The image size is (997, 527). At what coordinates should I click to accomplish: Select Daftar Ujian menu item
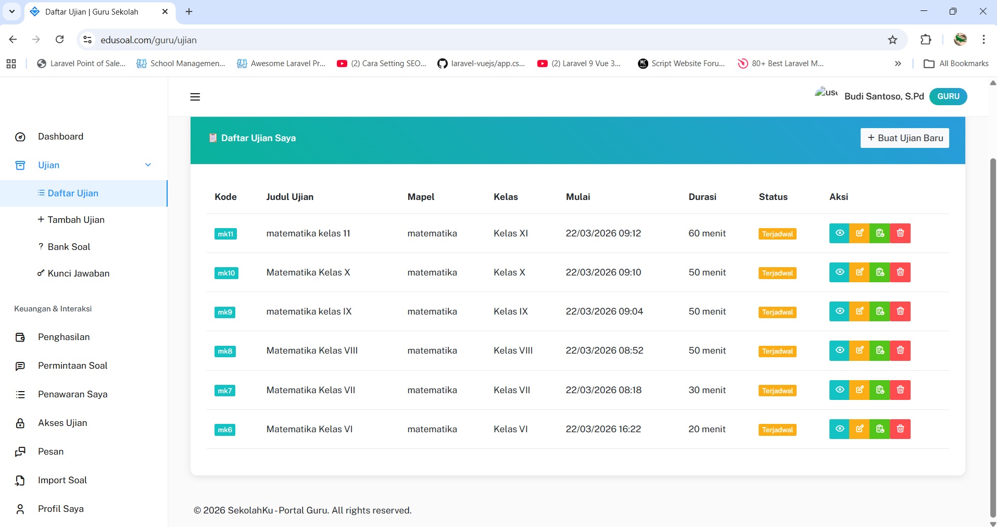click(x=73, y=193)
